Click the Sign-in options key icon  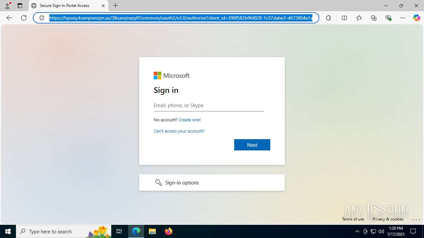(159, 182)
